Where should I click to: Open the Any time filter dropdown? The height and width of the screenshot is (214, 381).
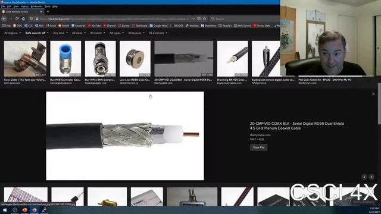[x=60, y=33]
